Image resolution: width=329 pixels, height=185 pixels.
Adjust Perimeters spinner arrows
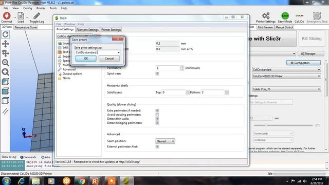click(x=182, y=68)
